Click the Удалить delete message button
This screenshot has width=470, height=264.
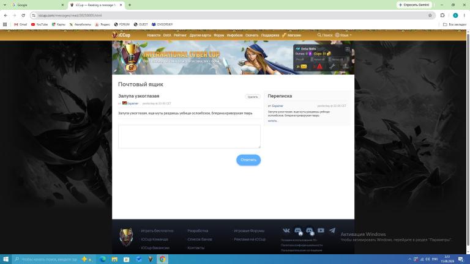tap(253, 97)
